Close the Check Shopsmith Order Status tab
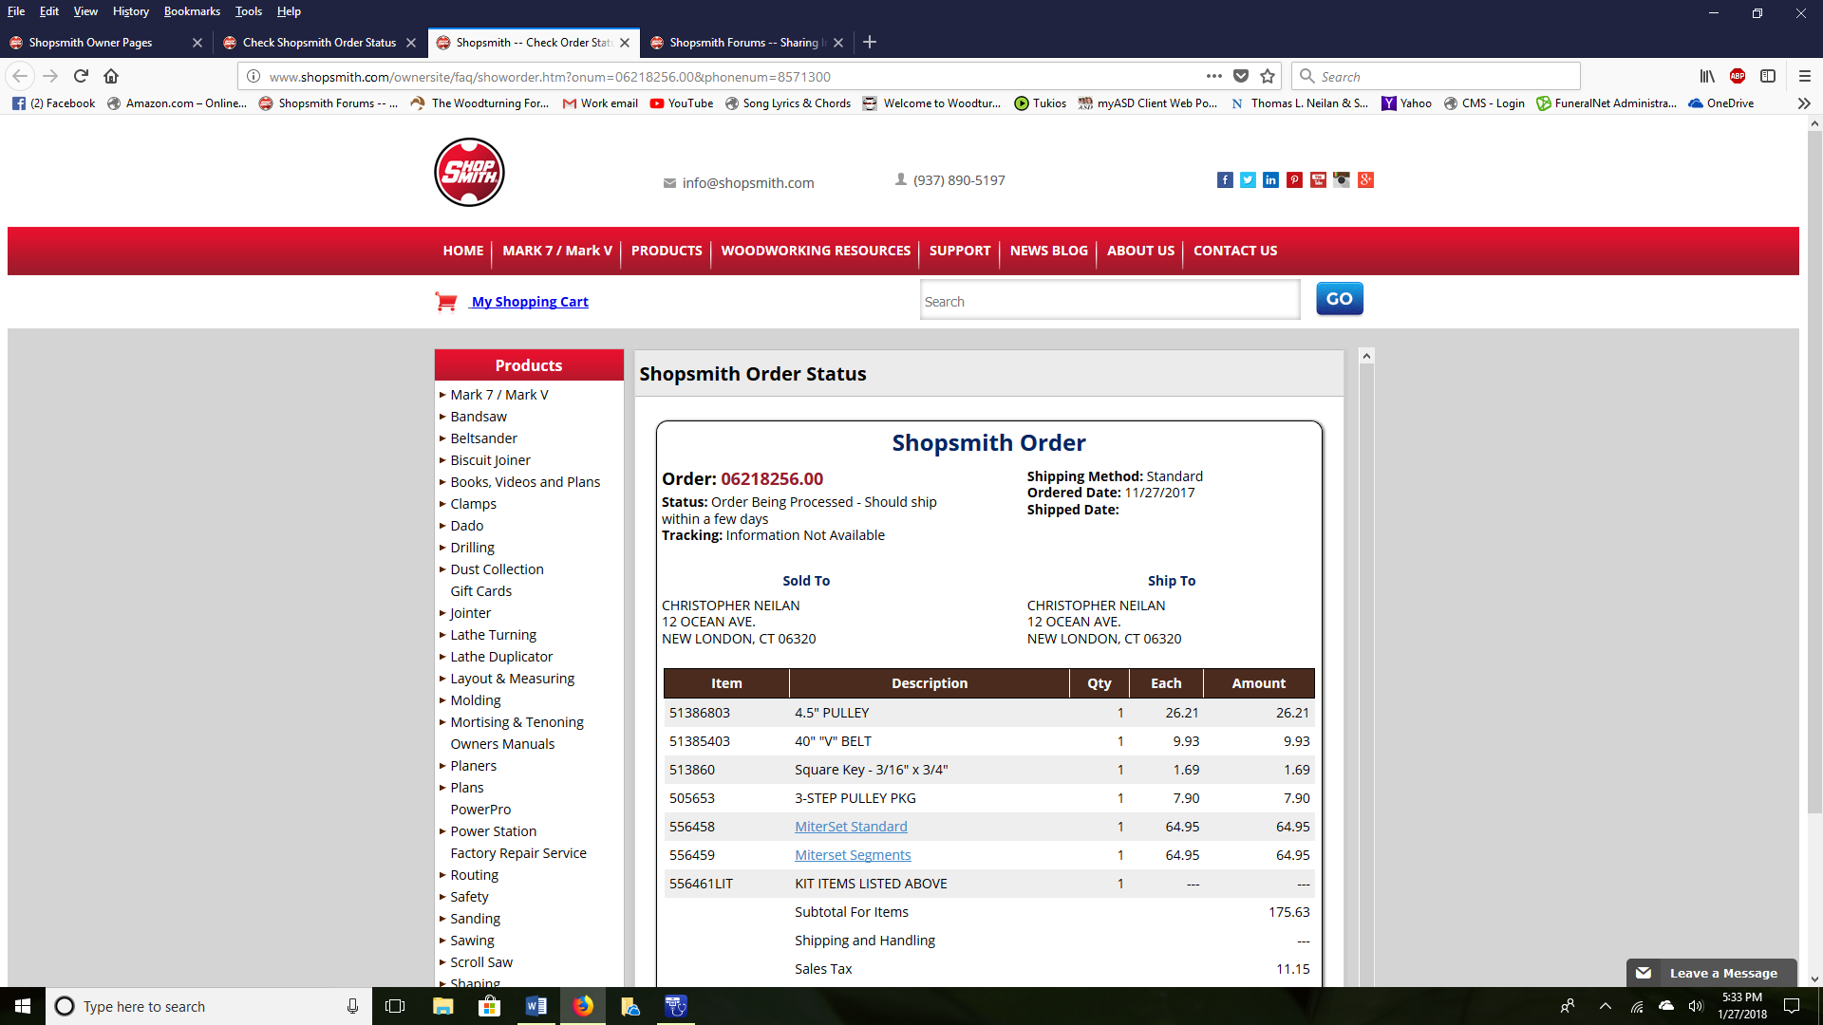The height and width of the screenshot is (1025, 1823). pyautogui.click(x=411, y=43)
